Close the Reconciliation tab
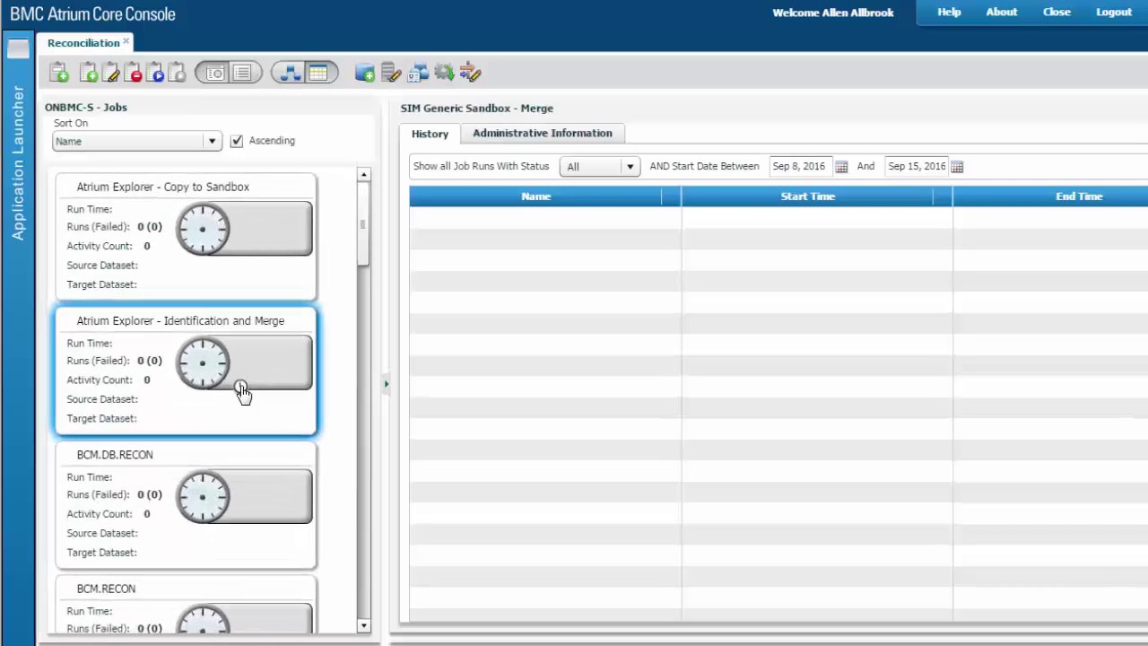The image size is (1148, 646). click(126, 41)
